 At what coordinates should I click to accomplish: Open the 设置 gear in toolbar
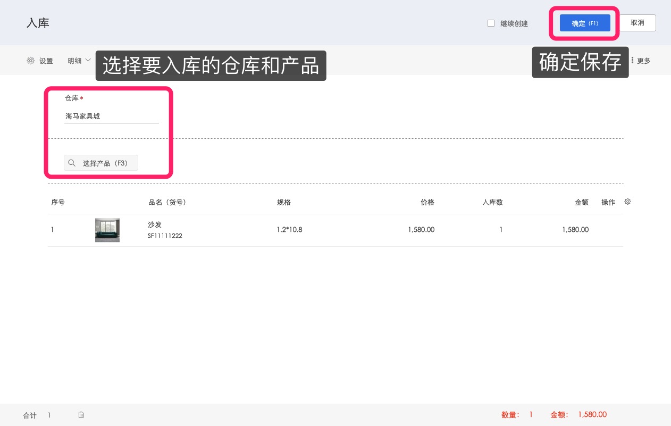pos(40,61)
